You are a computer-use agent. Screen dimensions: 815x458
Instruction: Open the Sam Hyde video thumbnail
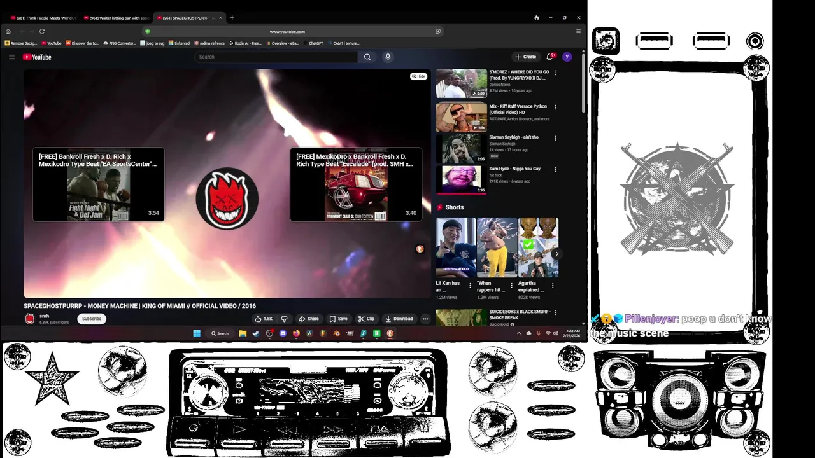(x=461, y=179)
